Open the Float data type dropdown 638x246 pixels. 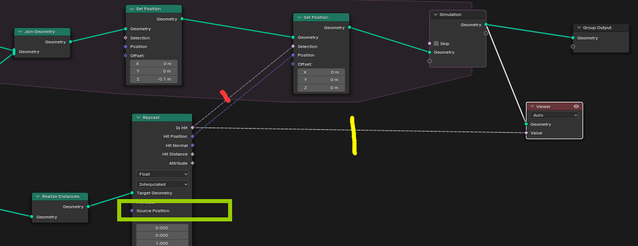pos(162,174)
